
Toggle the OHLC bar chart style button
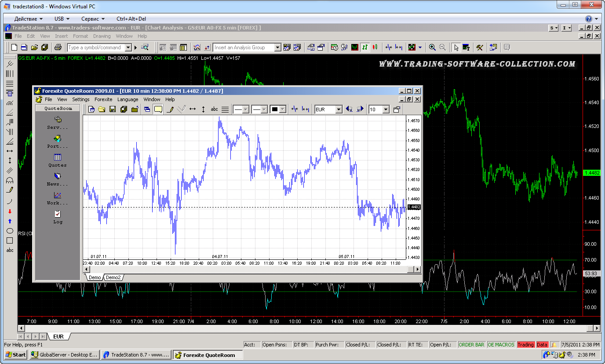click(x=365, y=47)
